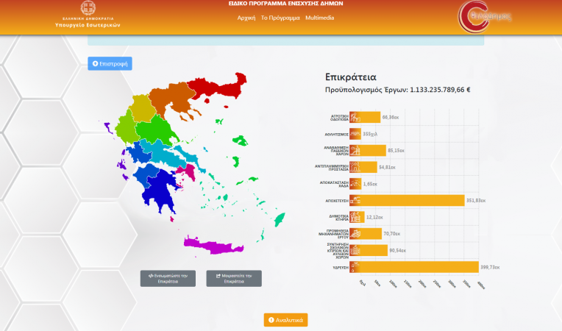Select the magenta Crete island on map

(218, 245)
